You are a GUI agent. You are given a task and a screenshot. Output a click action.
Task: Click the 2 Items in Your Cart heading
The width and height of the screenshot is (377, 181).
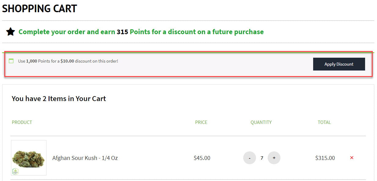coord(59,99)
